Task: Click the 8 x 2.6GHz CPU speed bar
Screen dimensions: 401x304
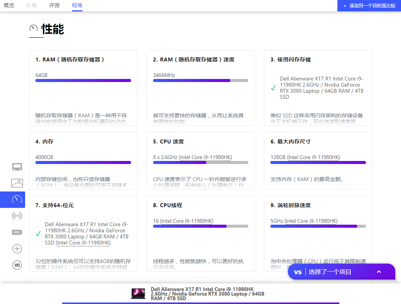Action: 200,162
